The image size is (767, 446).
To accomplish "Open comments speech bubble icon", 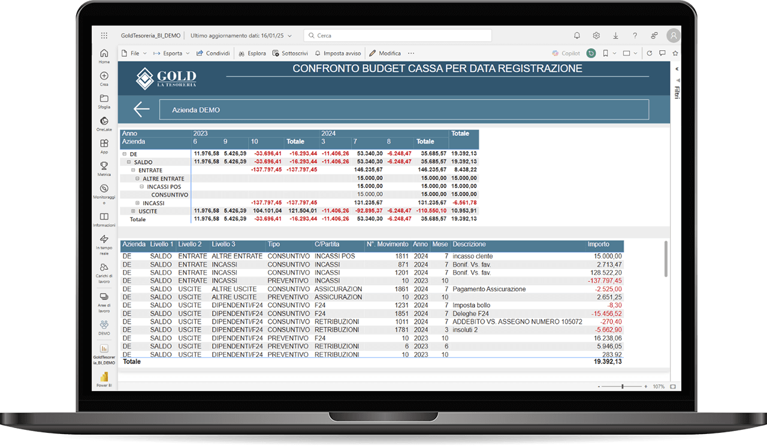I will point(662,53).
